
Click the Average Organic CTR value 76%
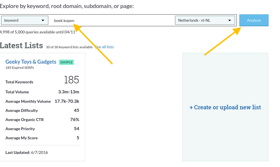(x=75, y=120)
